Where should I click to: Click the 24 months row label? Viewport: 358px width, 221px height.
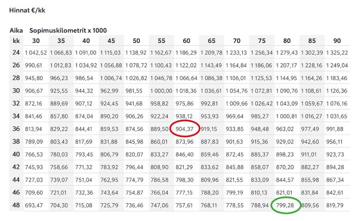(x=16, y=52)
